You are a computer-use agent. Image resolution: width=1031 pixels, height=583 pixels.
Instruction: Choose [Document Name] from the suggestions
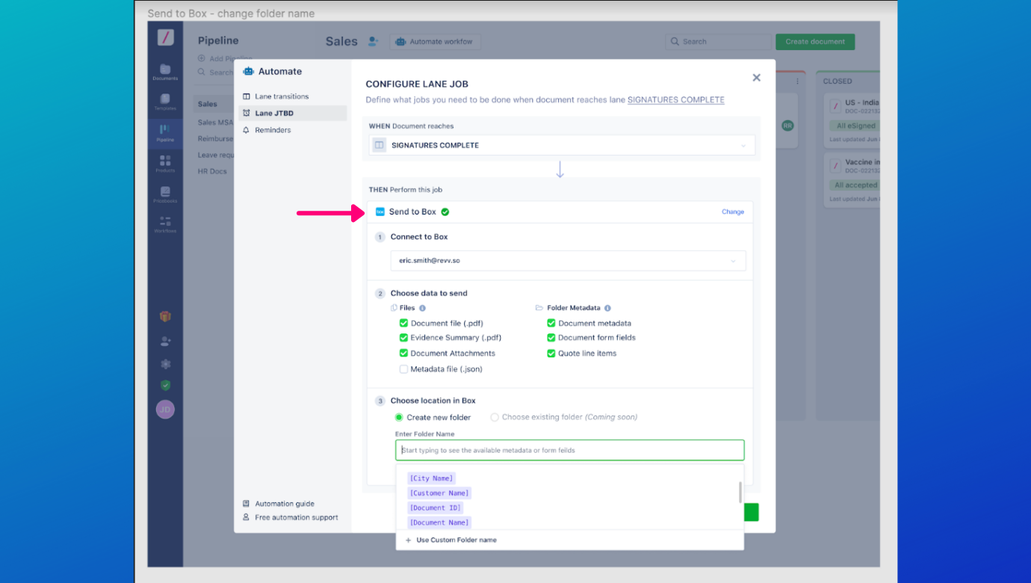pos(439,522)
